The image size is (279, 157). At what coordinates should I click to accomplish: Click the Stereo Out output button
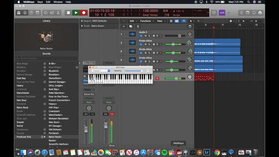pos(89,94)
